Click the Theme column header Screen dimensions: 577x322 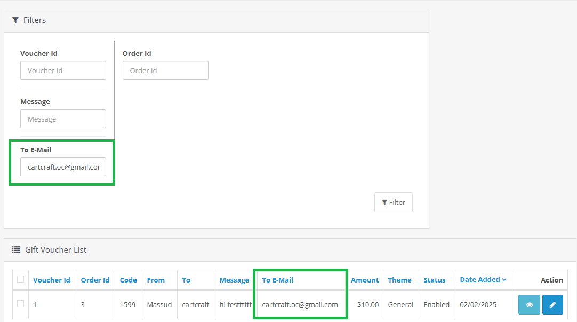tap(399, 280)
